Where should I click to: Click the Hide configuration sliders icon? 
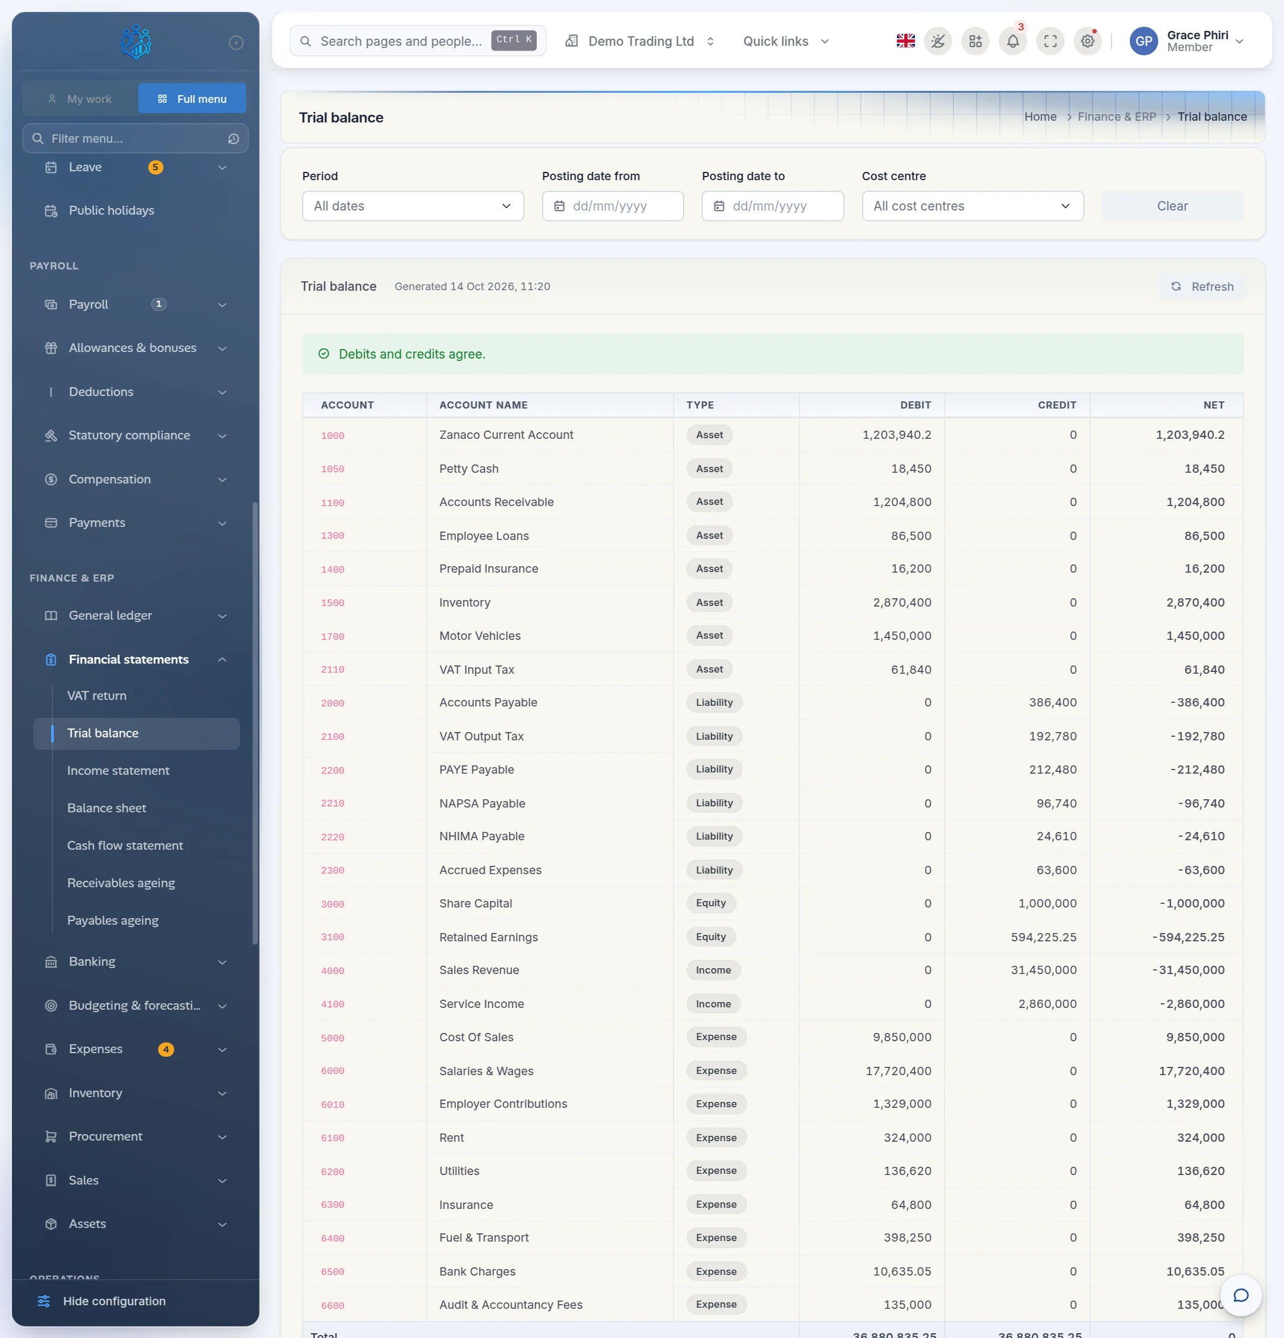point(43,1301)
